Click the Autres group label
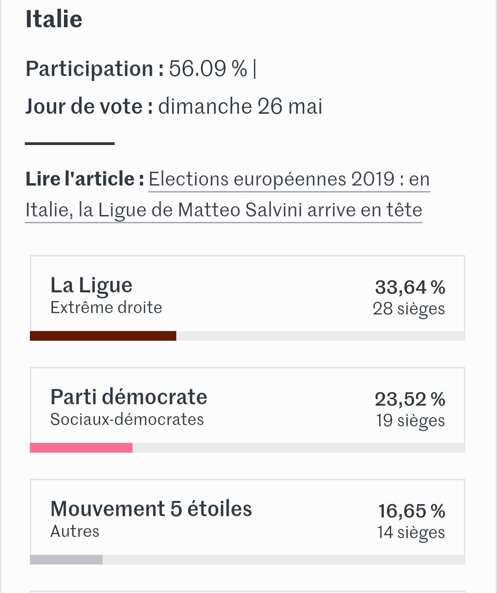 (75, 531)
